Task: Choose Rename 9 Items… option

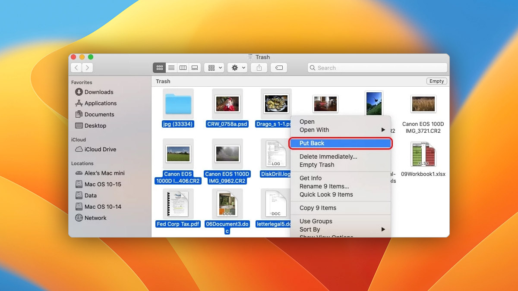Action: [x=341, y=186]
